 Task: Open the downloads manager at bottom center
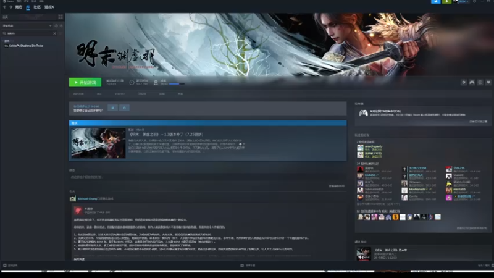point(248,266)
